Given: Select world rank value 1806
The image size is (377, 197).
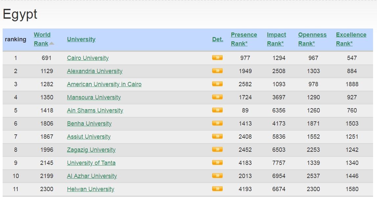Looking at the screenshot, I should click(x=47, y=124).
